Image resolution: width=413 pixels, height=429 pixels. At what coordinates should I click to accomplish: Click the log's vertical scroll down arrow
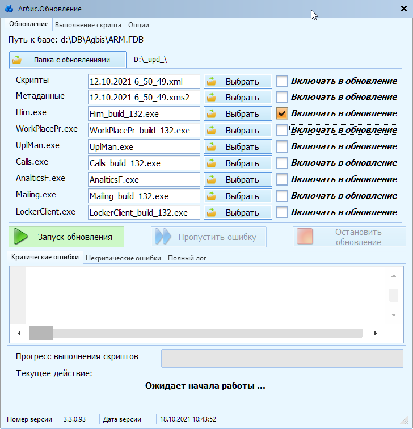tap(394, 315)
